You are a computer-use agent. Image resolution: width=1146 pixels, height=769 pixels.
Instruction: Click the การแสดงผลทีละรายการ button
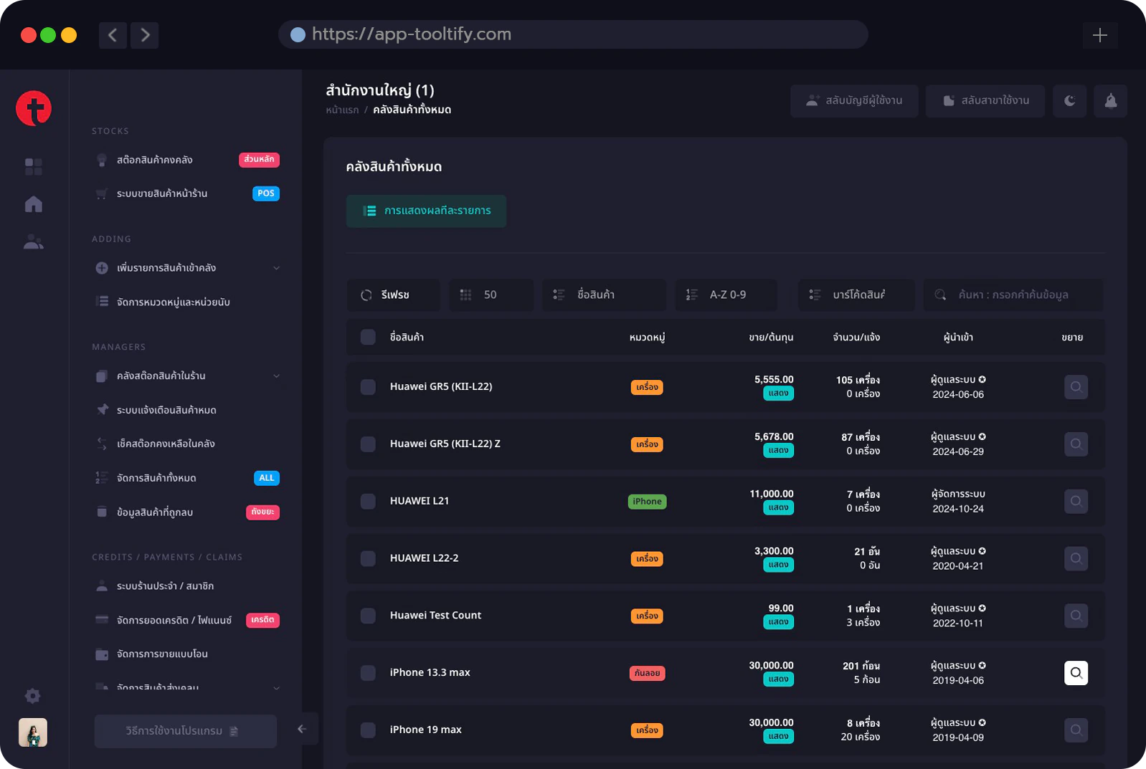click(x=426, y=211)
